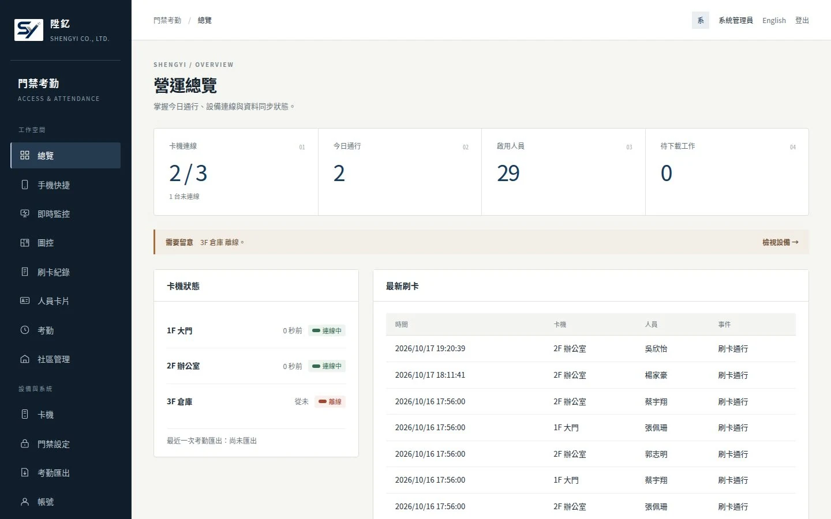Screen dimensions: 831x519
Task: Open 考勤匯出 export icon
Action: pos(25,472)
